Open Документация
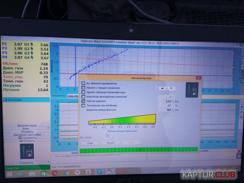Image resolution: width=244 pixels, height=183 pixels. (27, 125)
